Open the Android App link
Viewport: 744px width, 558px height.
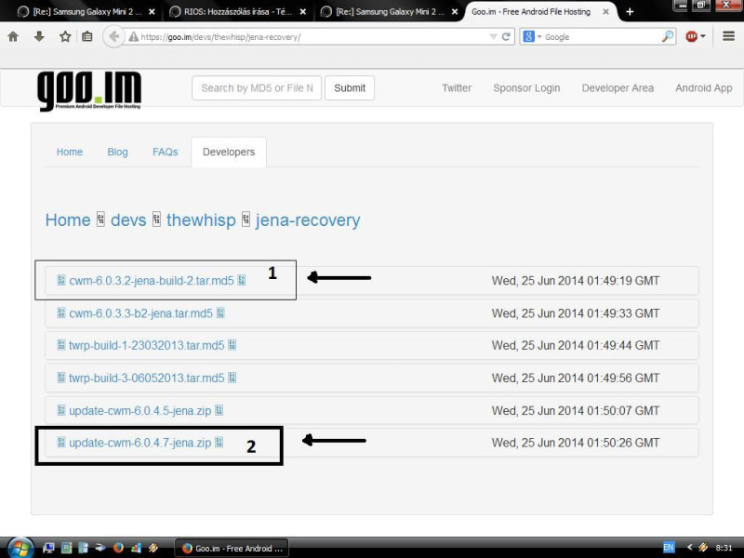pyautogui.click(x=704, y=87)
